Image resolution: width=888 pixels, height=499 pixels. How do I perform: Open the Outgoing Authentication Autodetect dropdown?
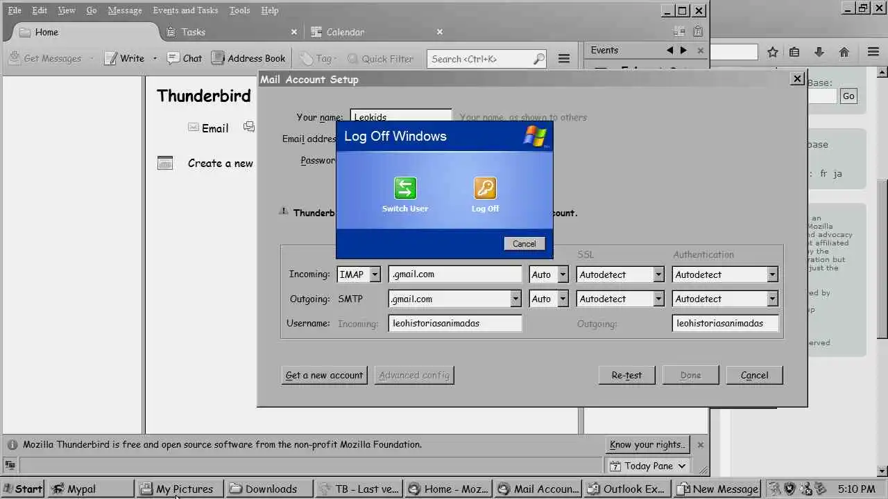point(724,299)
